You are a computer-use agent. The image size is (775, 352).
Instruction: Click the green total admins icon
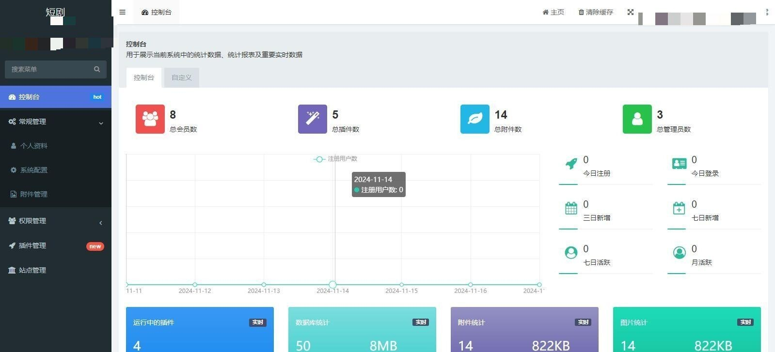click(637, 119)
